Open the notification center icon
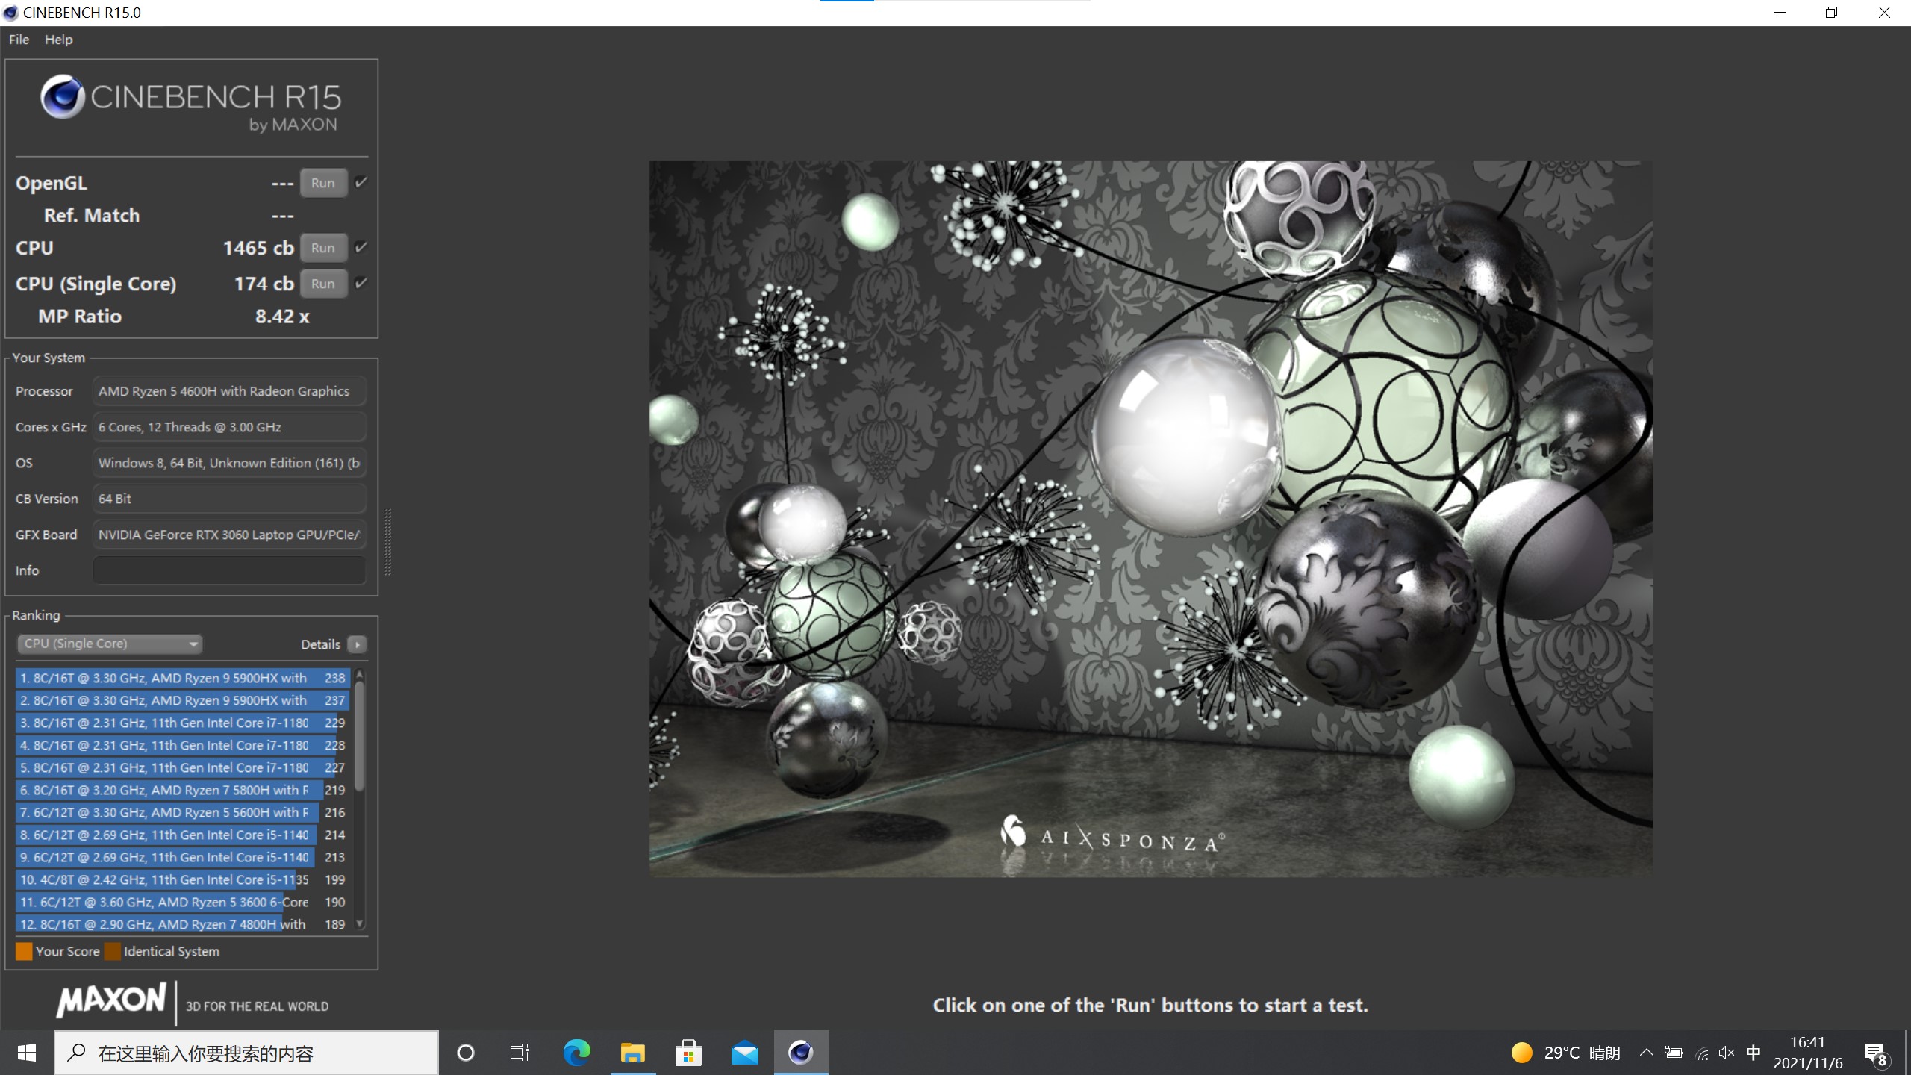1911x1075 pixels. point(1874,1053)
